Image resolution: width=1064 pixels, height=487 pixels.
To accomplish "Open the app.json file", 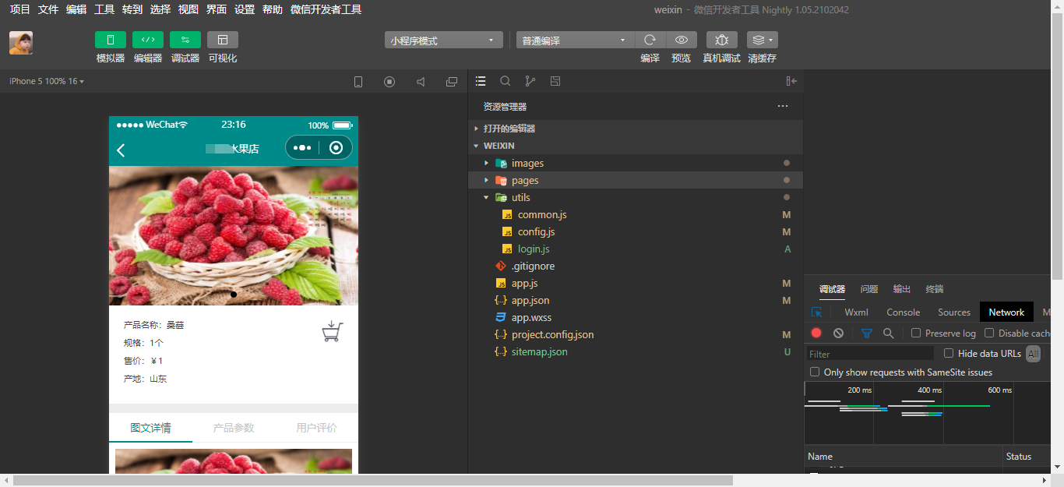I will pos(530,300).
